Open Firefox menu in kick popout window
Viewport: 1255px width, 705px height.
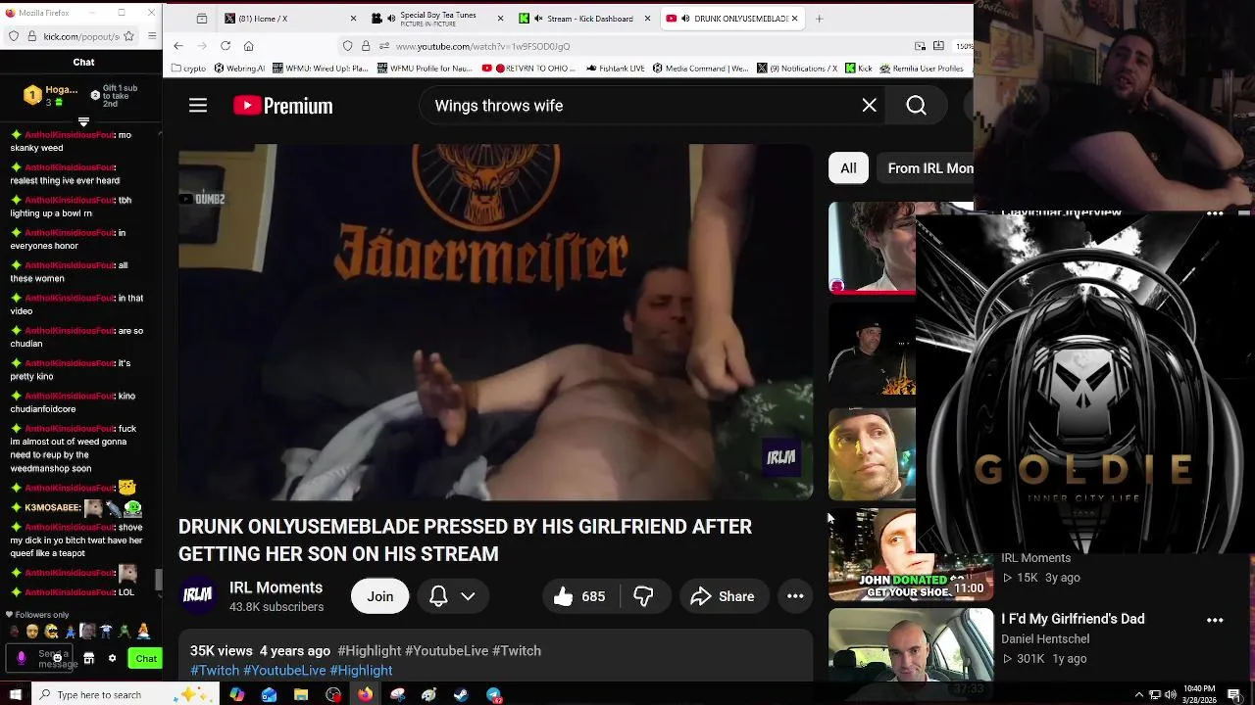[152, 36]
